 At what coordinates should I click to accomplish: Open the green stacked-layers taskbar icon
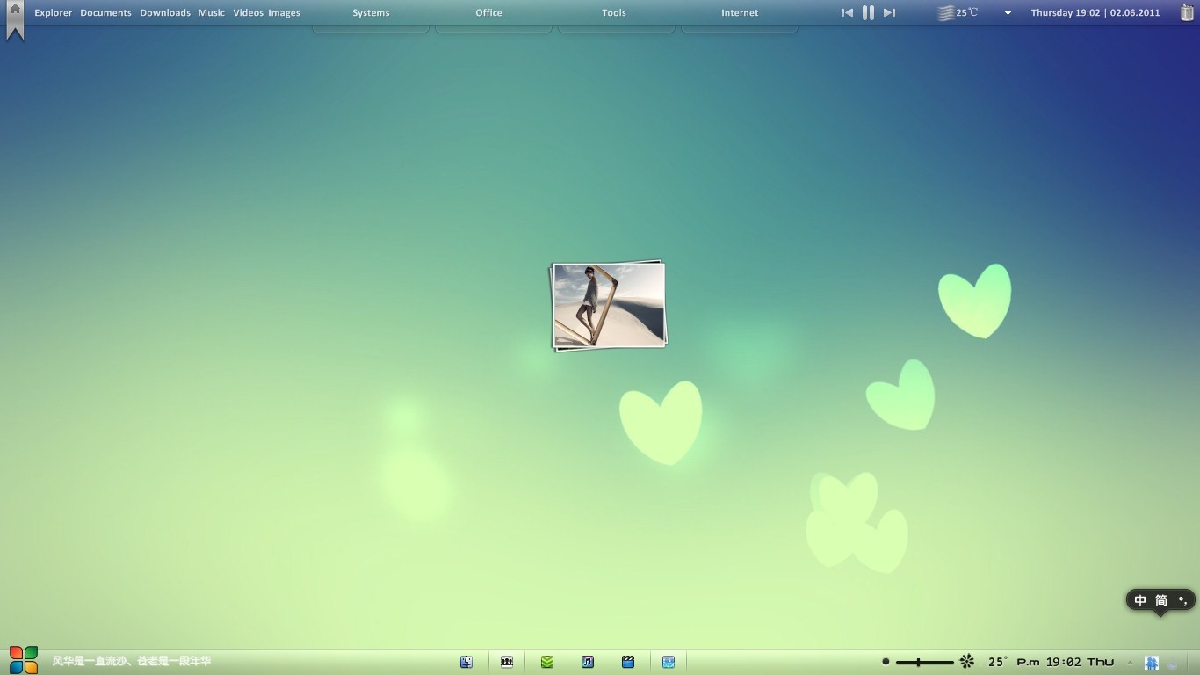point(547,662)
